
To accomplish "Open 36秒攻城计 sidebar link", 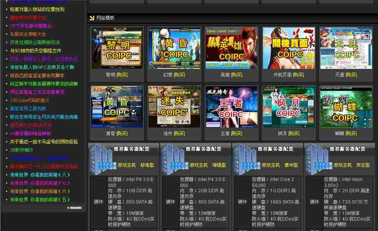I will pos(21,150).
